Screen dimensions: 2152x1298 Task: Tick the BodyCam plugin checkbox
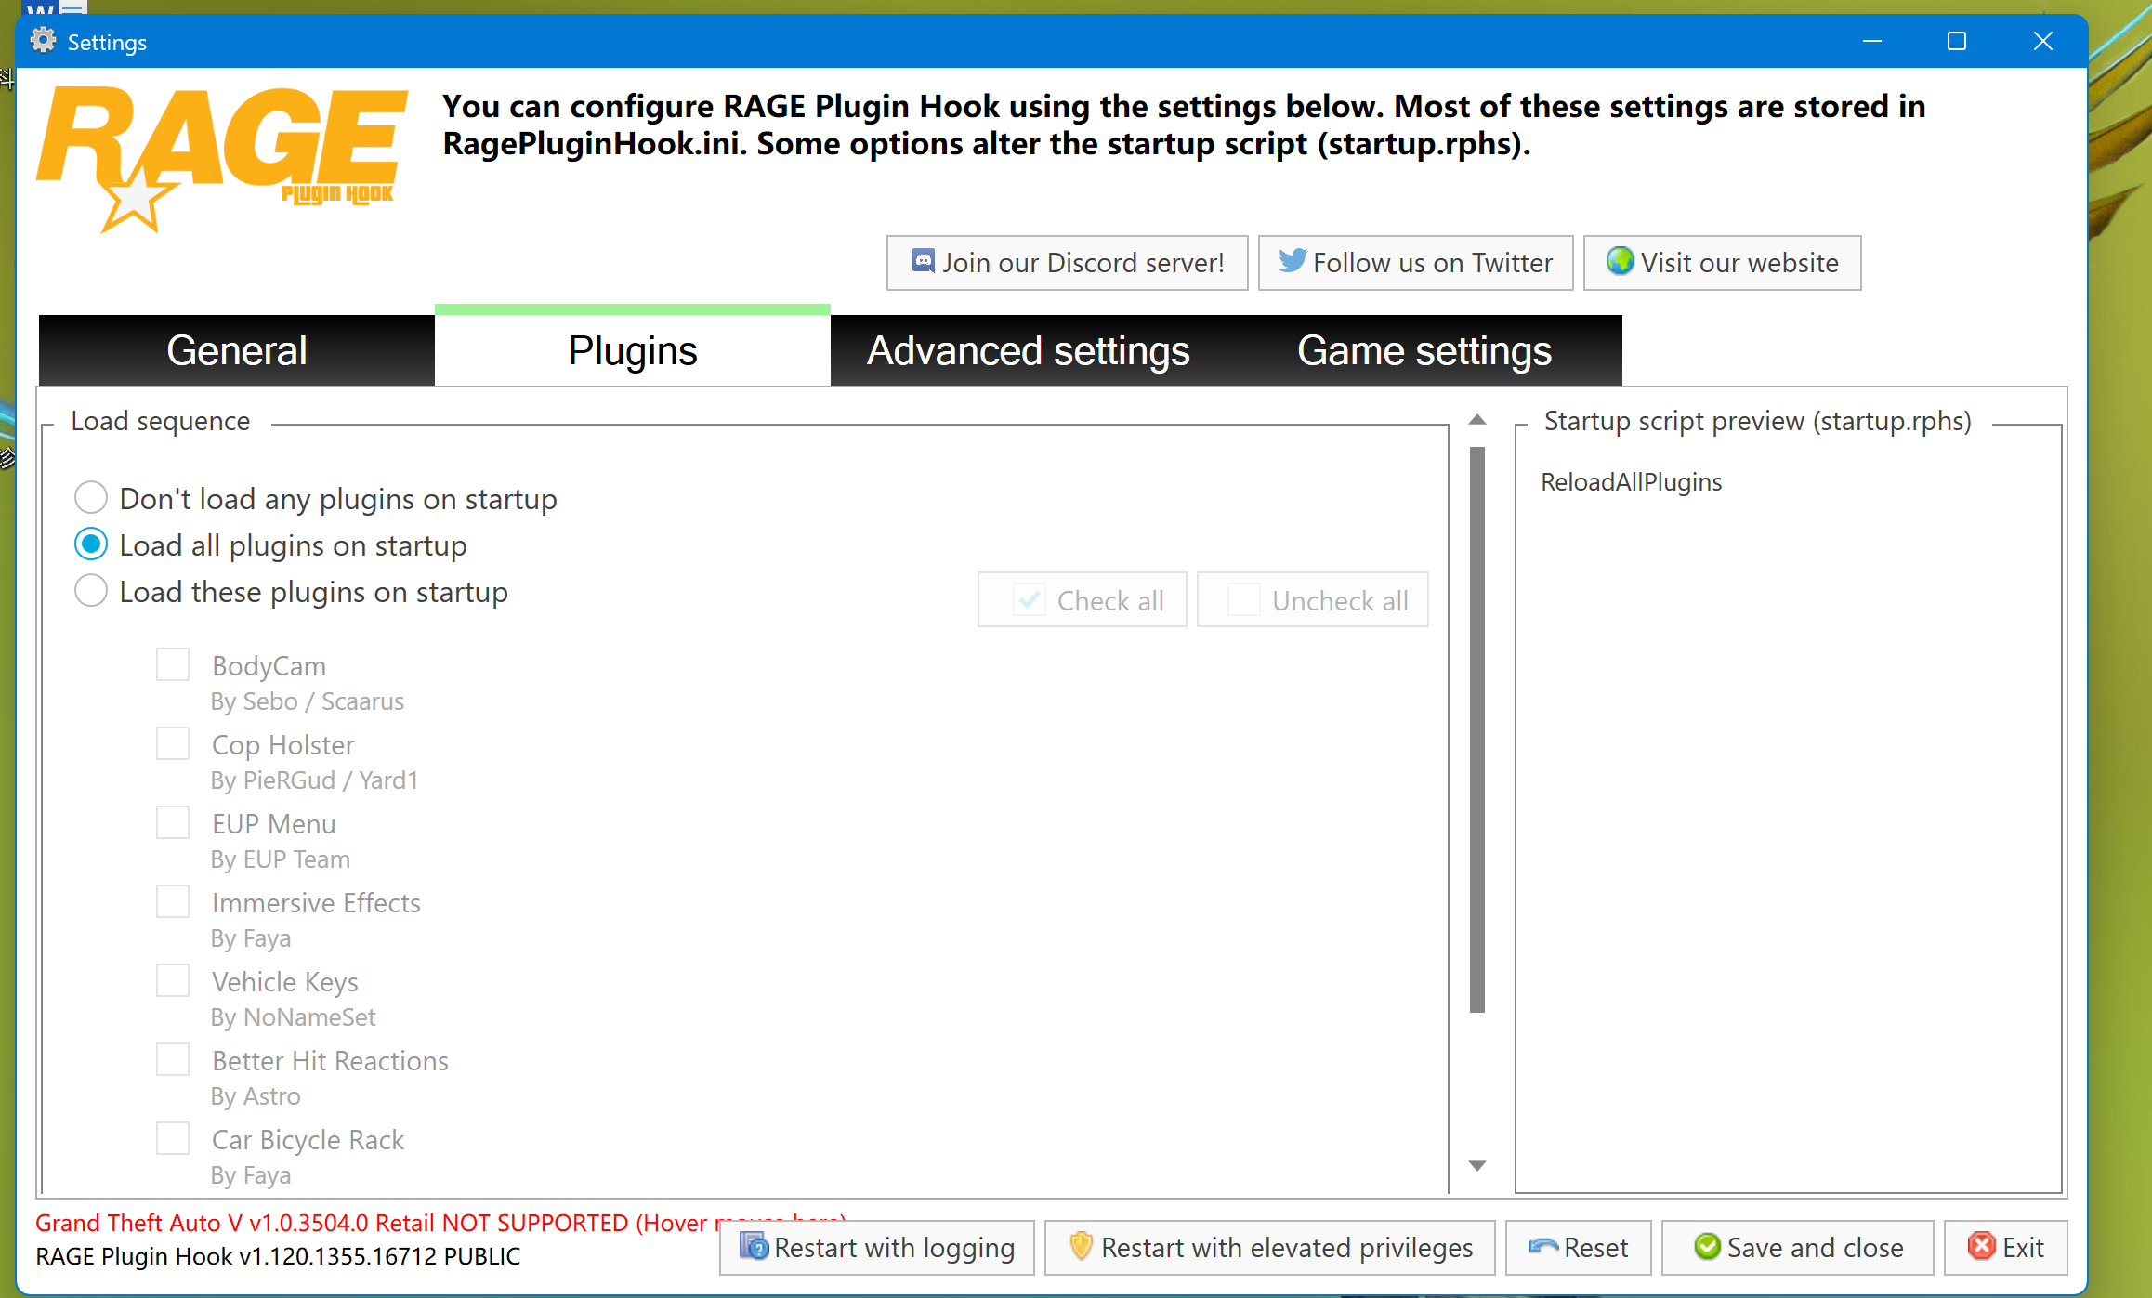pyautogui.click(x=173, y=664)
